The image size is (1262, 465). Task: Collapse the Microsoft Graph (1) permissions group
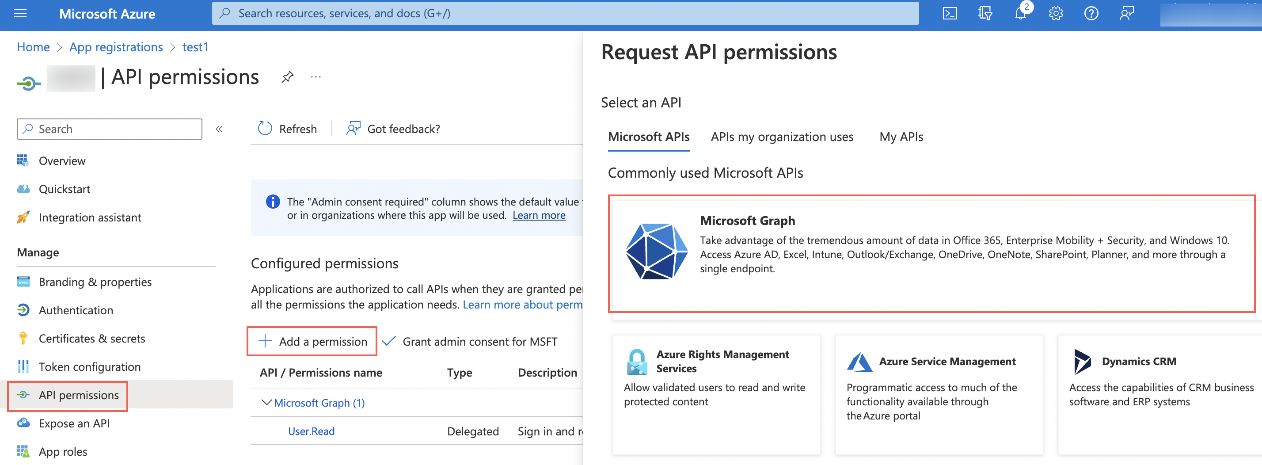[x=266, y=402]
